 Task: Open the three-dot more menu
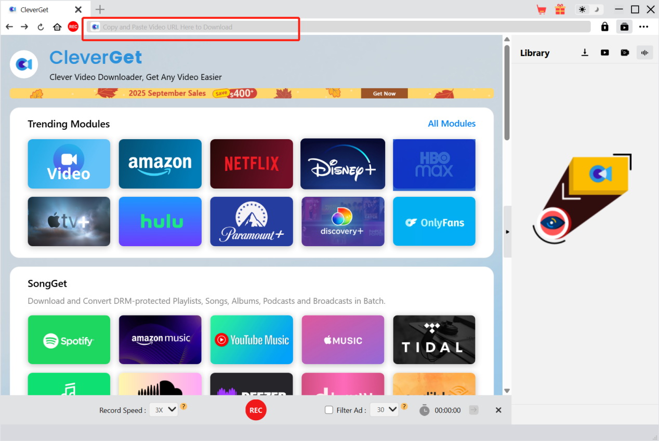(x=644, y=26)
